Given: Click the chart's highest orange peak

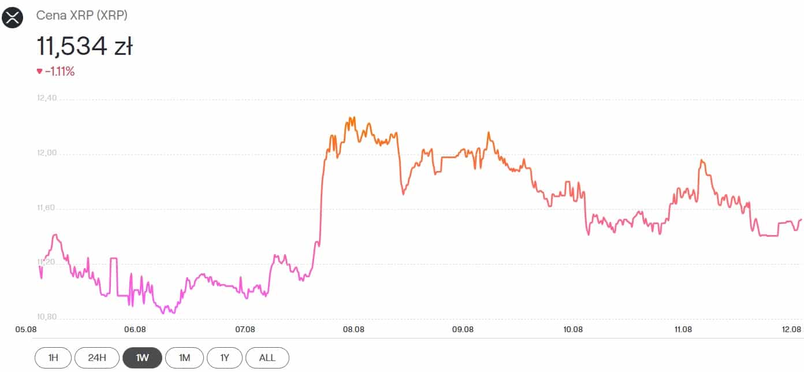Looking at the screenshot, I should tap(351, 118).
